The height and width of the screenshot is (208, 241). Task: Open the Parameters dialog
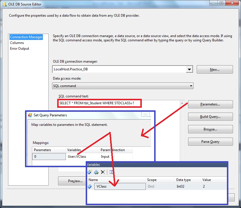tap(210, 104)
